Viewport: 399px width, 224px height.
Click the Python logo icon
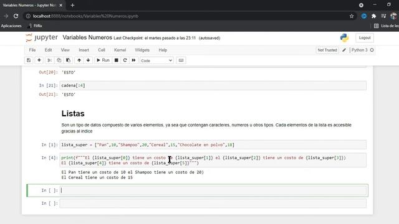[x=344, y=38]
